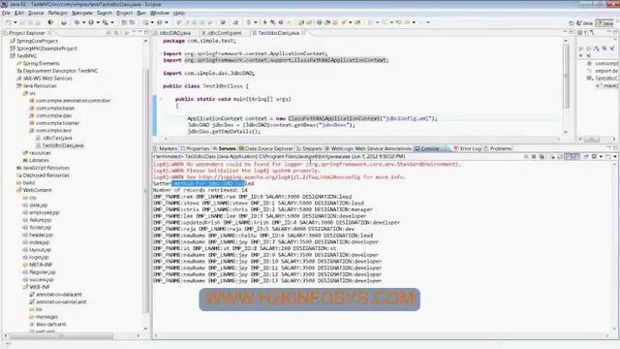Select JdbcTest.java in Project Explorer
This screenshot has height=349, width=620.
tap(57, 138)
